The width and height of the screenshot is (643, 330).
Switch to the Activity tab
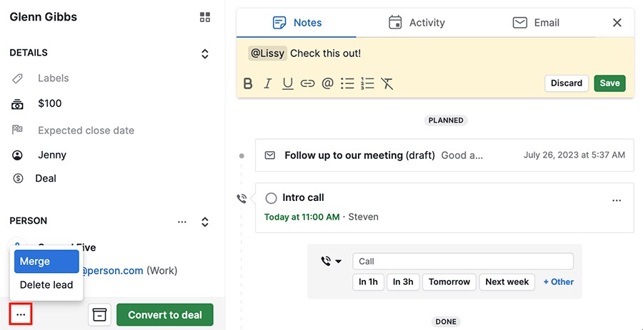tap(417, 23)
